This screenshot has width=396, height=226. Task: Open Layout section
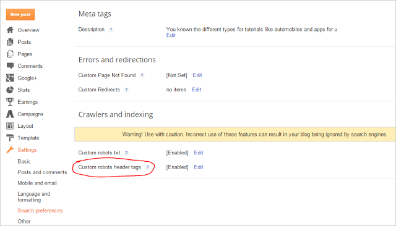[25, 126]
